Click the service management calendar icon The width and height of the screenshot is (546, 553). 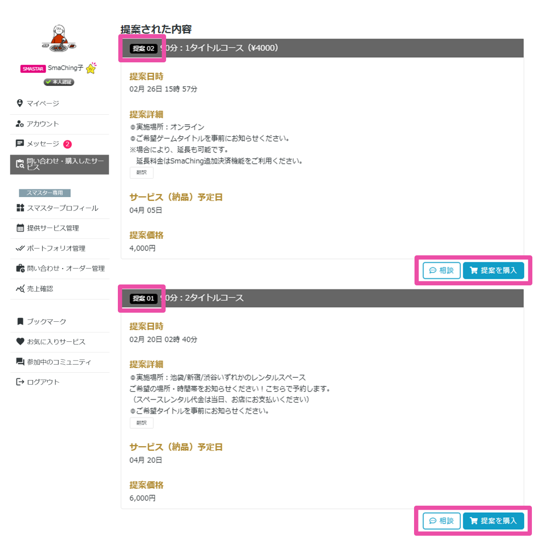point(20,228)
